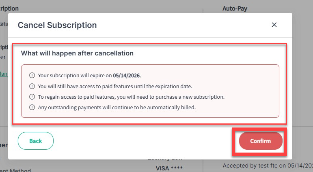Screen dimensions: 313x172
Task: Click the text about outstanding payments being billed
Action: tap(117, 108)
